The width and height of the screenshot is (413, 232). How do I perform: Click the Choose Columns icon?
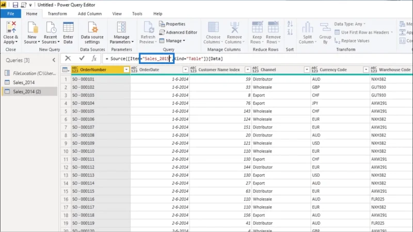[x=213, y=27]
